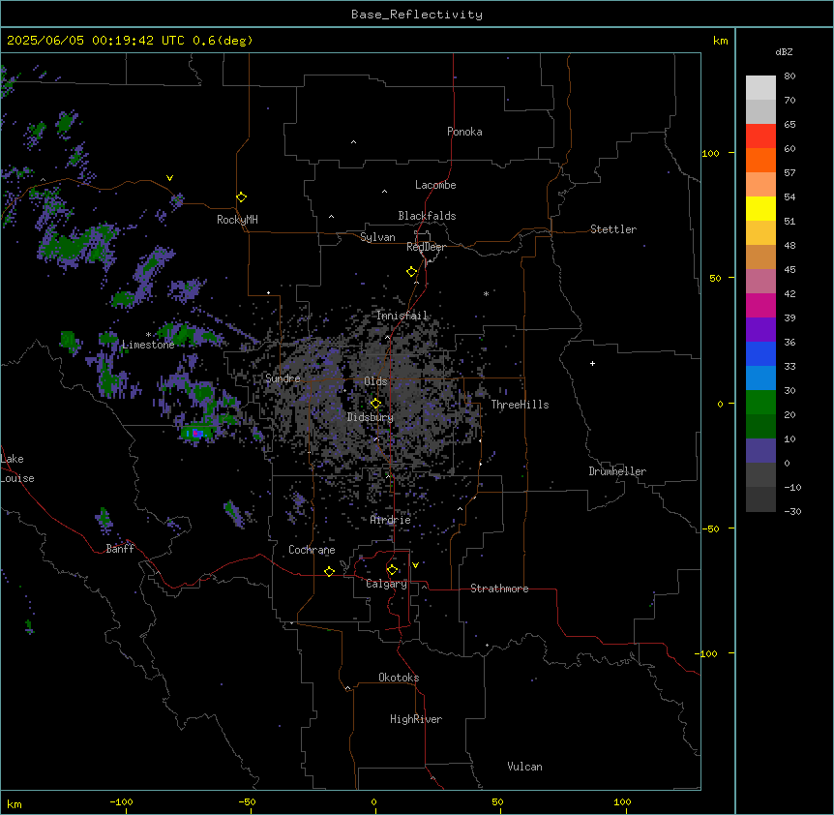The height and width of the screenshot is (815, 834).
Task: Click the Didsbury town label
Action: [371, 417]
